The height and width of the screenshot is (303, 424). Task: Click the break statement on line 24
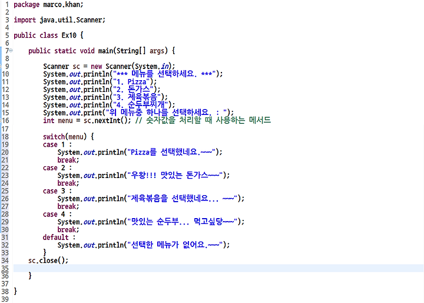tap(68, 183)
